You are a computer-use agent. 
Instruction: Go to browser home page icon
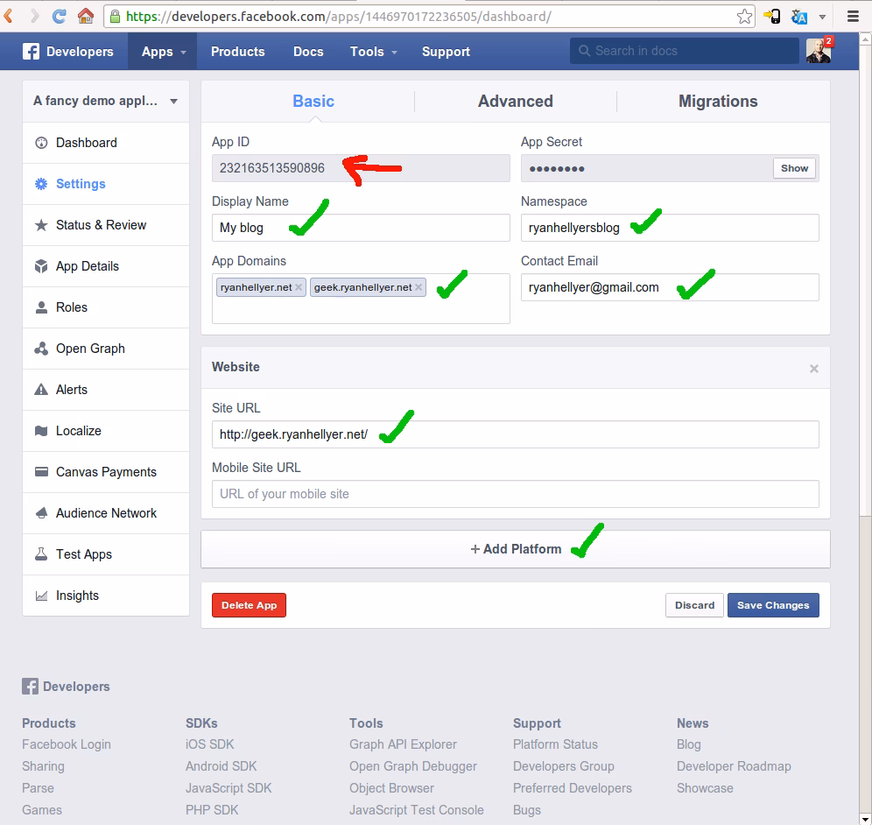[86, 16]
